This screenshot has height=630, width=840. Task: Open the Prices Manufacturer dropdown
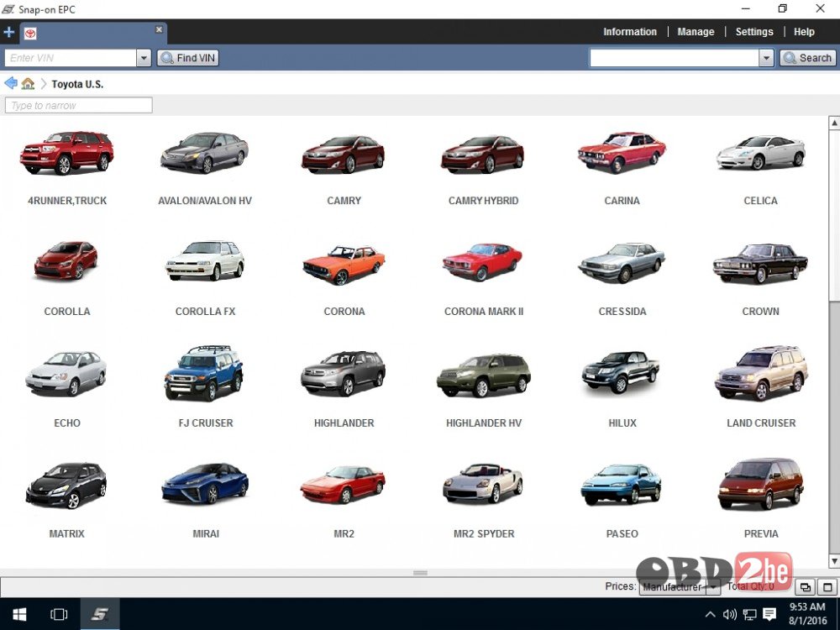(680, 587)
